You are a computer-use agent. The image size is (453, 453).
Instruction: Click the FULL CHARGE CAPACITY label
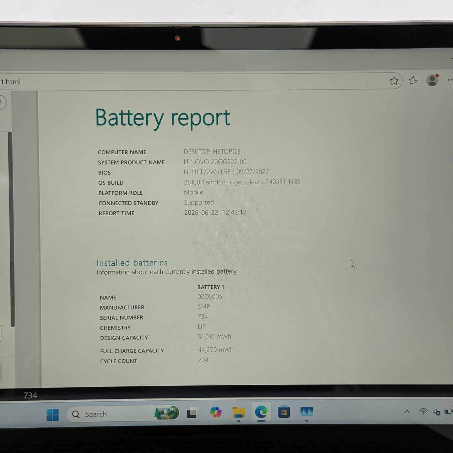pos(132,351)
